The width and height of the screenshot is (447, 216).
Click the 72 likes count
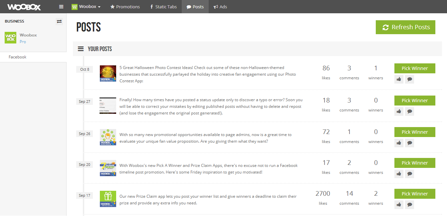(x=326, y=132)
